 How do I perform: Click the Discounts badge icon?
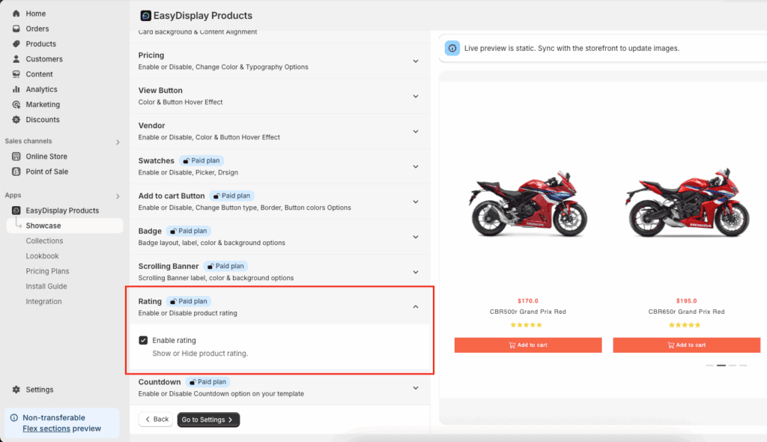point(16,120)
